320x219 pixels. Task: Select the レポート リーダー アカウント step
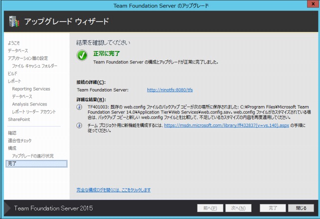pos(34,112)
